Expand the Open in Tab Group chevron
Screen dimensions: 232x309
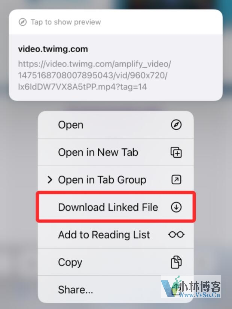pos(50,180)
